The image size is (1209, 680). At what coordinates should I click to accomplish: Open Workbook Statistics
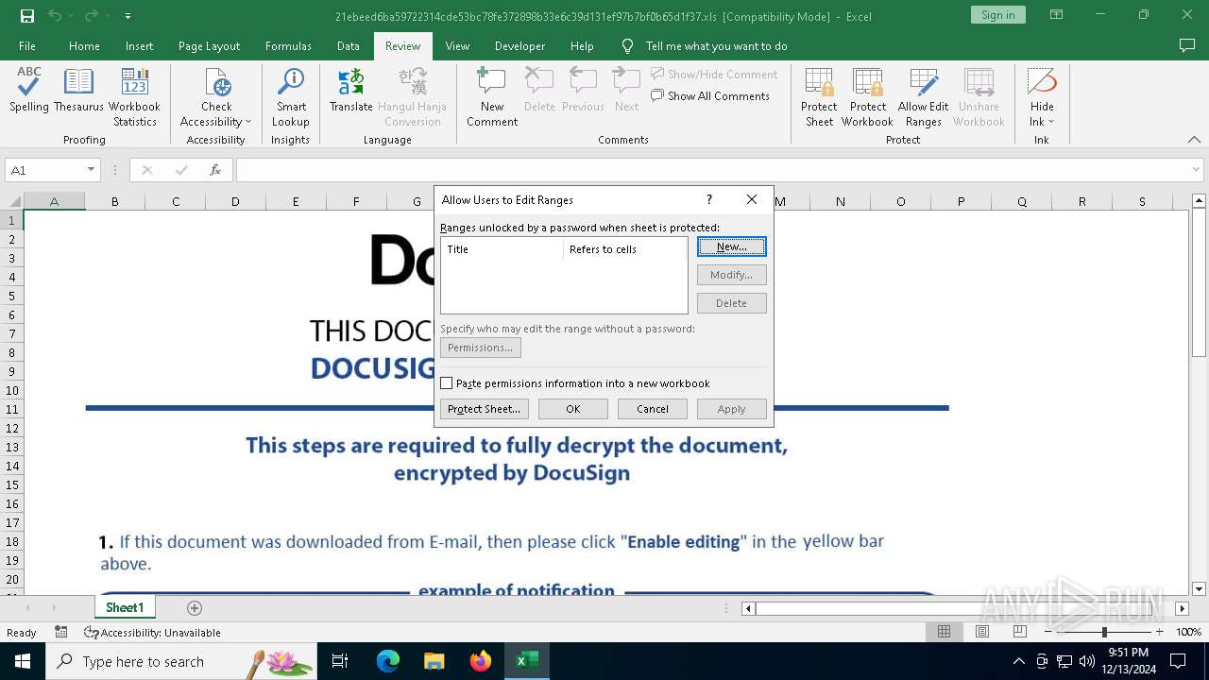click(135, 97)
